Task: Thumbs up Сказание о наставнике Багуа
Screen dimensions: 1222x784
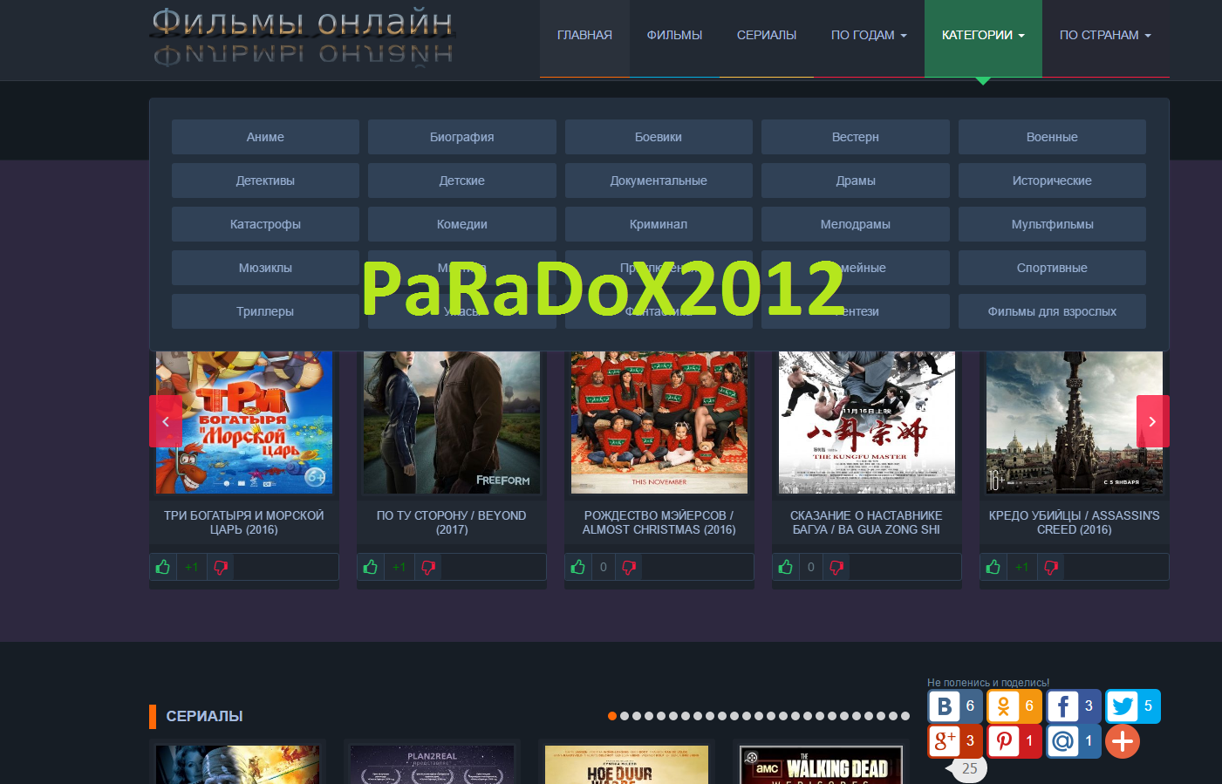Action: [x=786, y=567]
